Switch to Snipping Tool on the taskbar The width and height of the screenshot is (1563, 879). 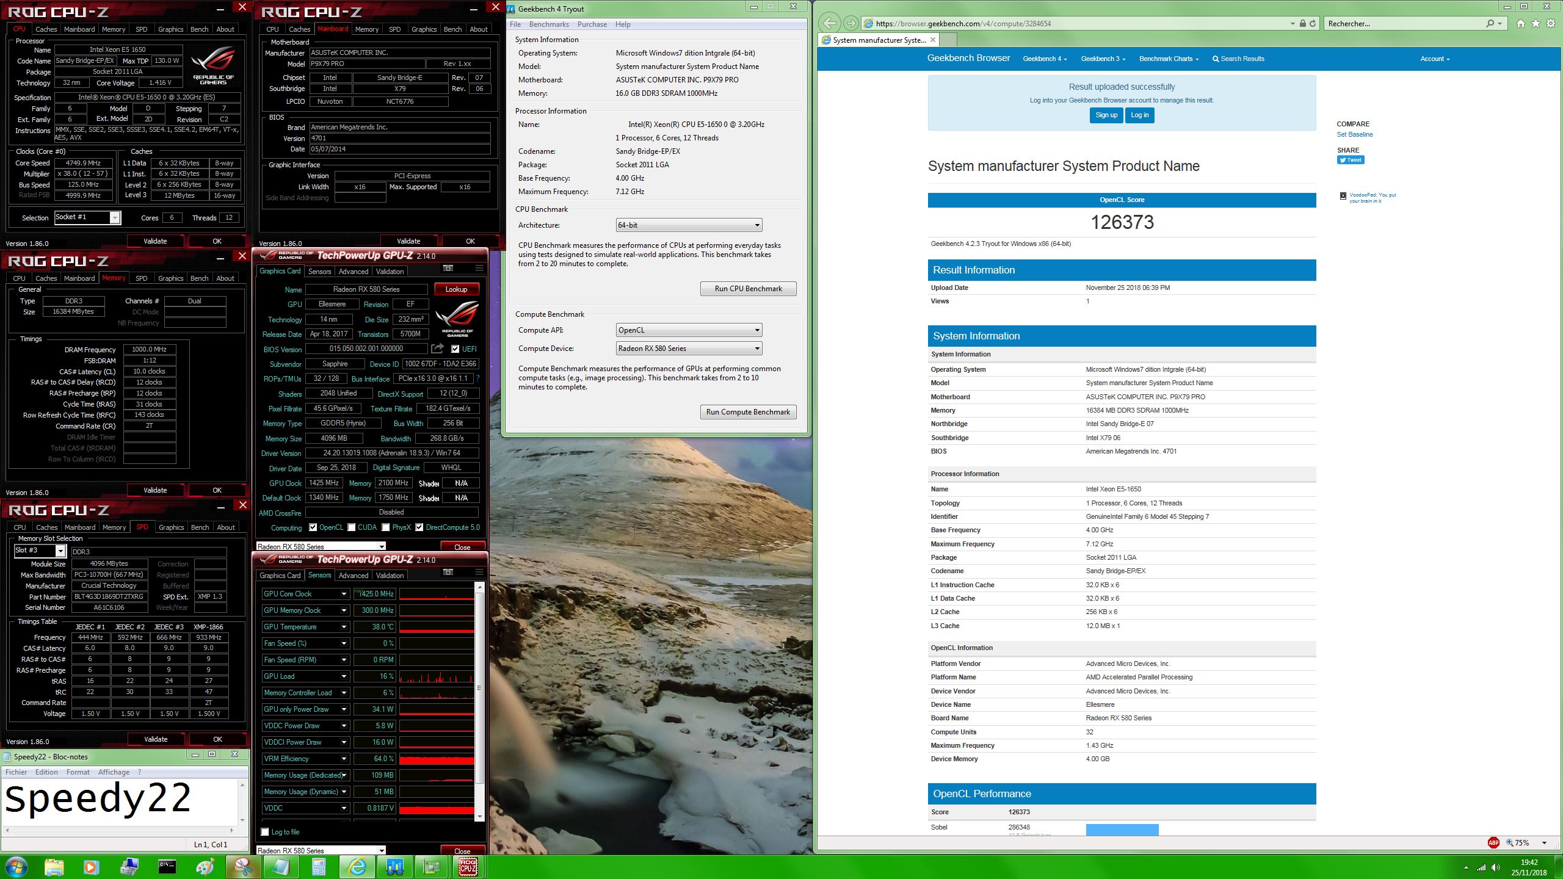pyautogui.click(x=243, y=867)
